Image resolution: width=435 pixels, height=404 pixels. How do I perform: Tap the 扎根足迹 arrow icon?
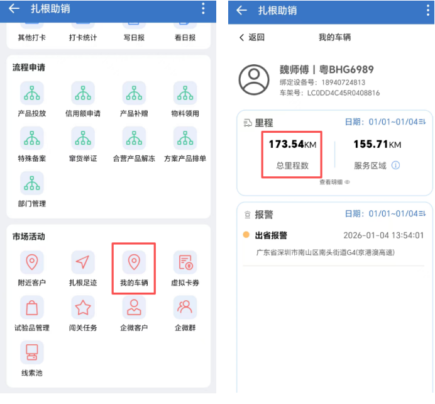point(82,262)
